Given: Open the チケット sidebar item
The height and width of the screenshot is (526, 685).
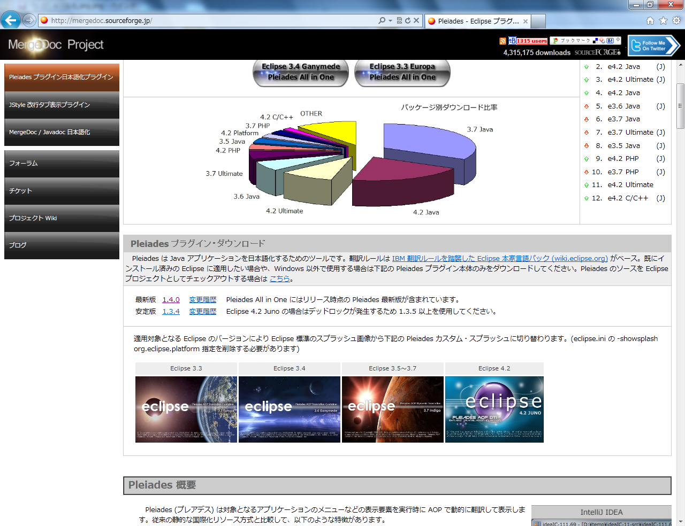Looking at the screenshot, I should click(x=62, y=191).
